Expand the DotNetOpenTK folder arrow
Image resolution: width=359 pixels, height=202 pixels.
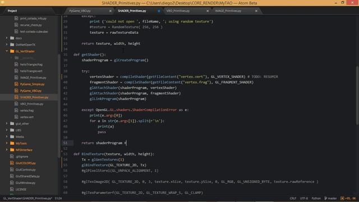click(x=7, y=45)
